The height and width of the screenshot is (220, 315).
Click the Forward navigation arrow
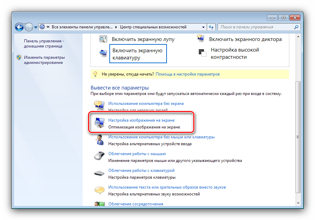coord(29,27)
